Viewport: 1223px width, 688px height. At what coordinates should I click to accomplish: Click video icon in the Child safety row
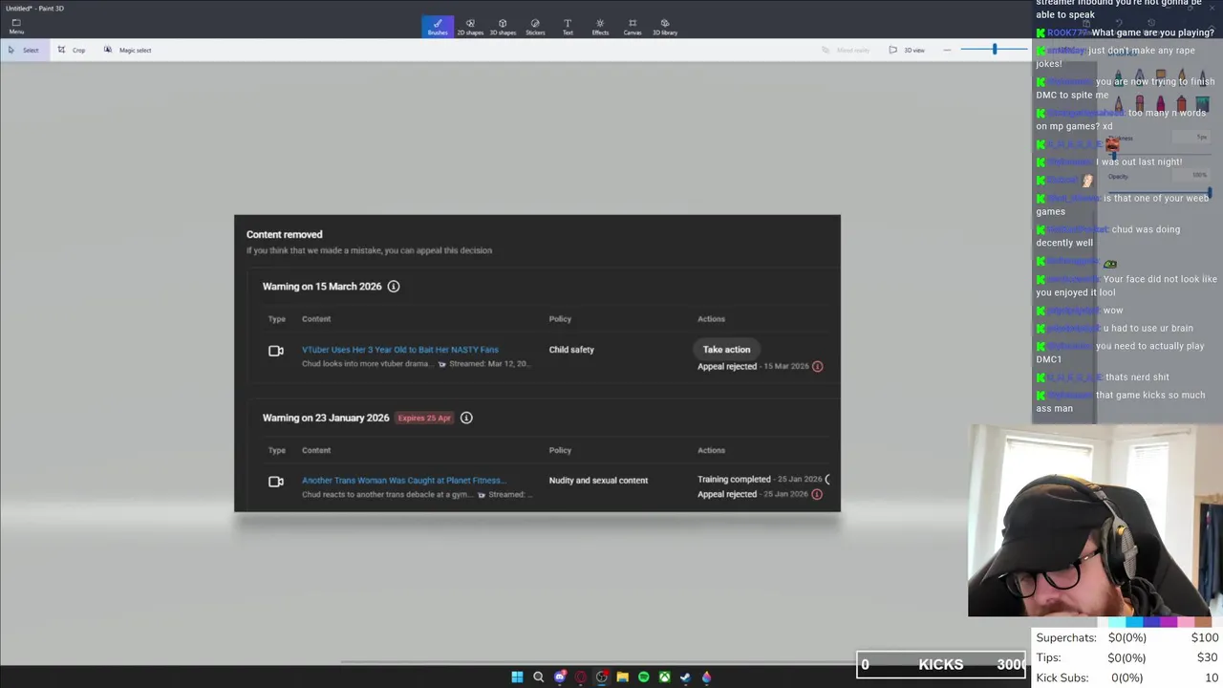tap(276, 351)
